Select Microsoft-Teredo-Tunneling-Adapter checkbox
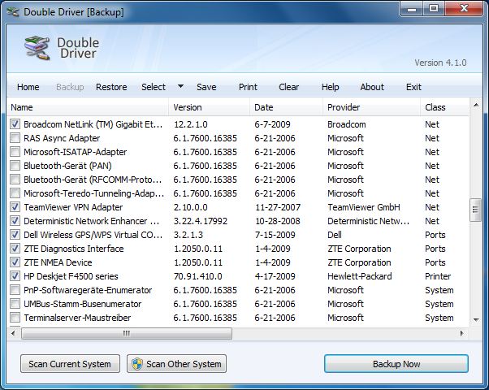This screenshot has width=489, height=390. (x=15, y=193)
